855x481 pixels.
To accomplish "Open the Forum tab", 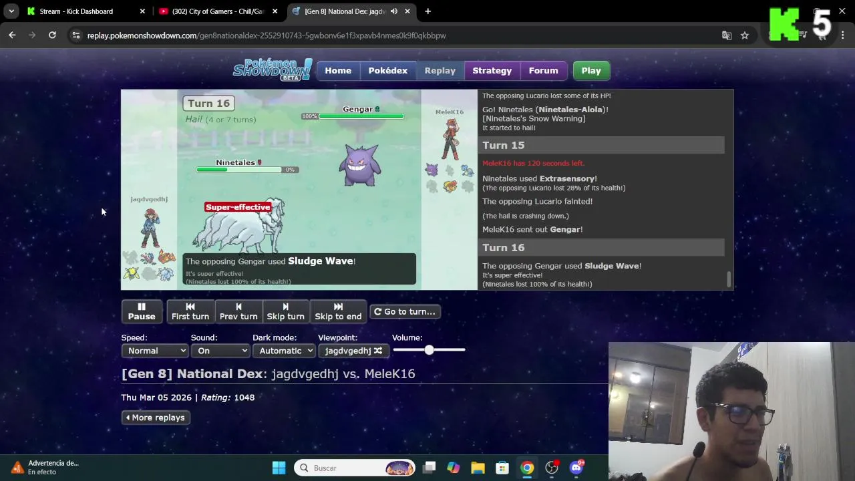I will [x=544, y=71].
